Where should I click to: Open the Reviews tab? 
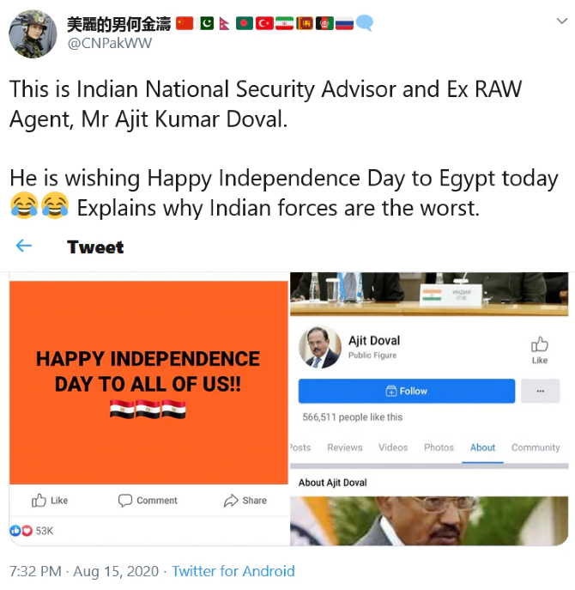pos(344,447)
